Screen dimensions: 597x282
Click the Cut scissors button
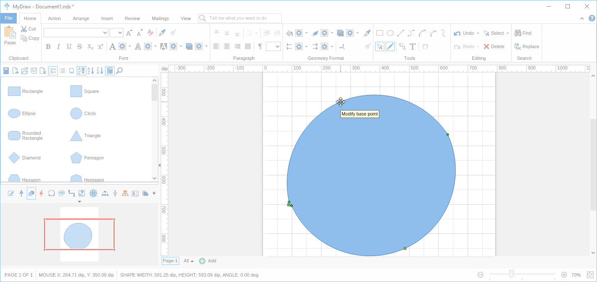28,29
